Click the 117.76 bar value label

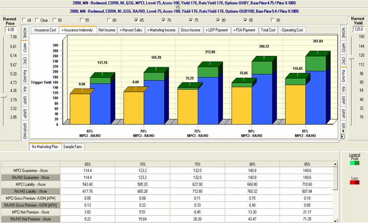pos(103,63)
